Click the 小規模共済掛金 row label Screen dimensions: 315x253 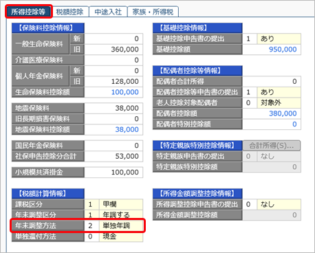pos(48,173)
